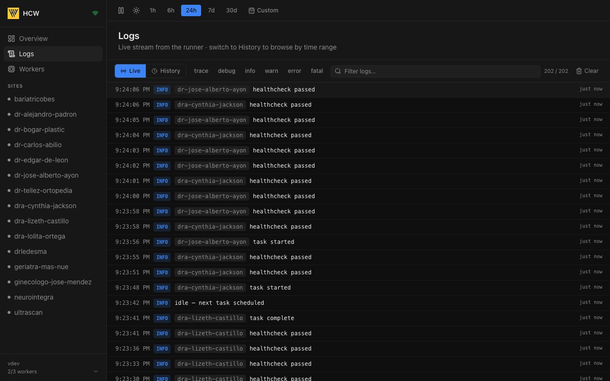Toggle the warn level filter
Viewport: 610px width, 381px height.
272,71
